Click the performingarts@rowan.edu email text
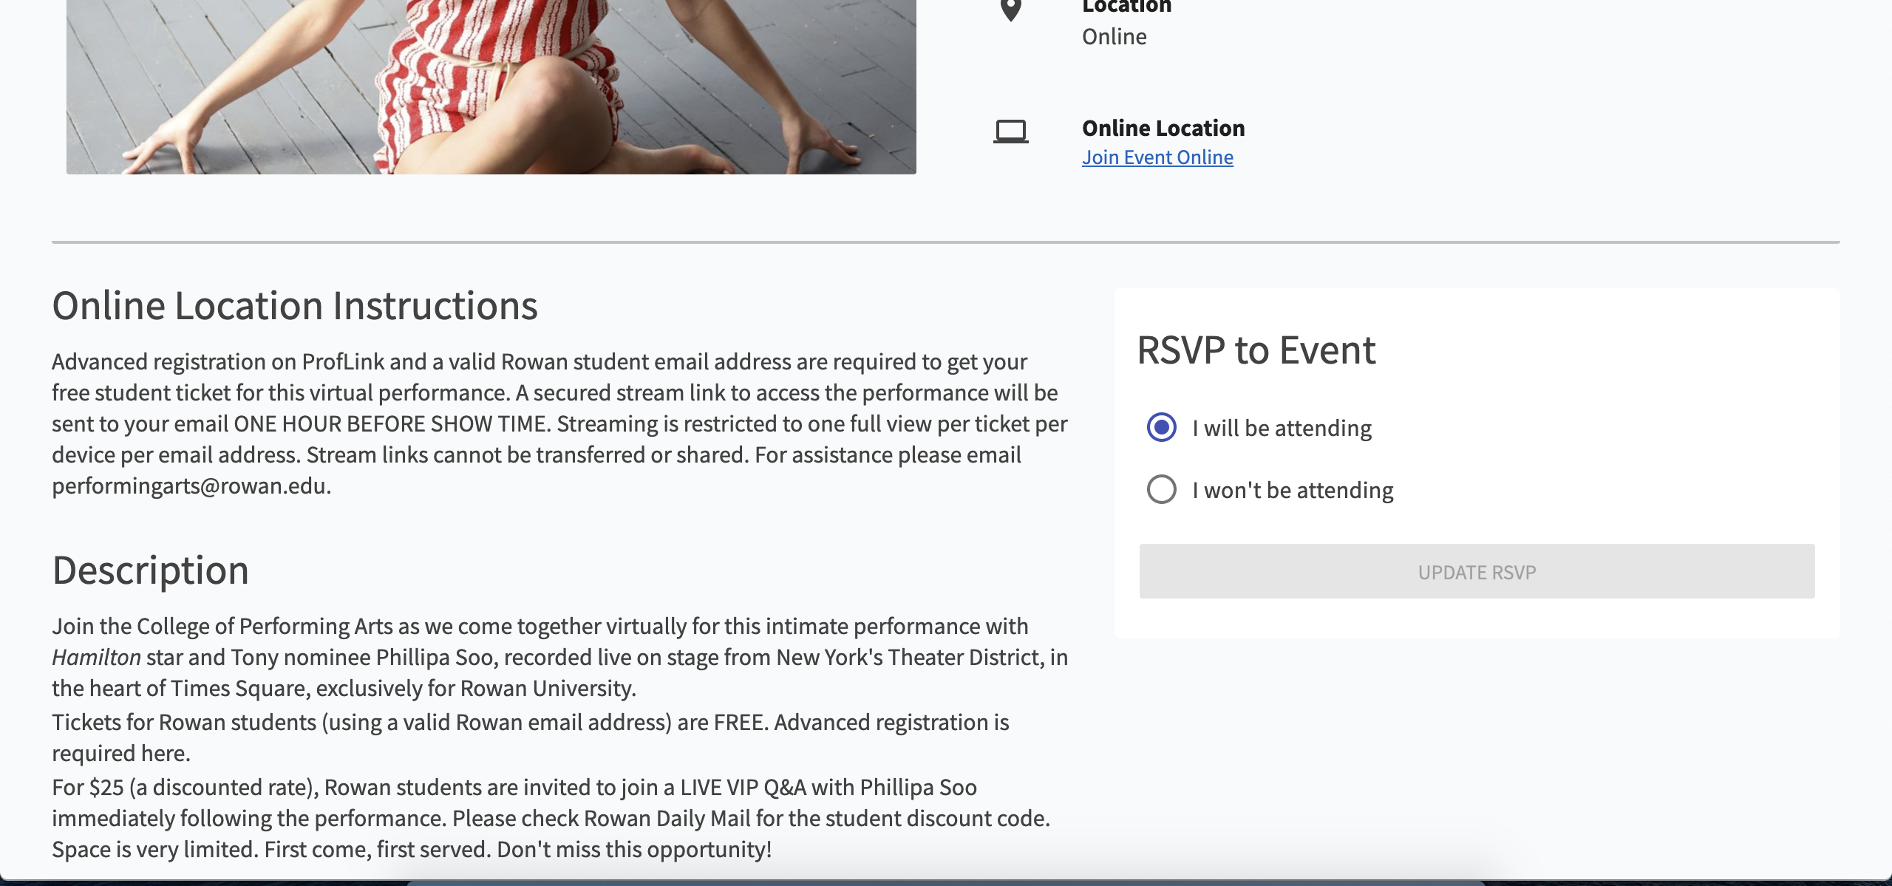Viewport: 1892px width, 886px height. click(x=189, y=486)
